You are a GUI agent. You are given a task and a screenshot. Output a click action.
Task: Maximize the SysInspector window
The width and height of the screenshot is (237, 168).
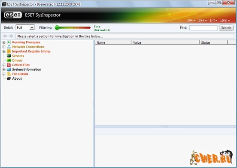click(x=219, y=3)
